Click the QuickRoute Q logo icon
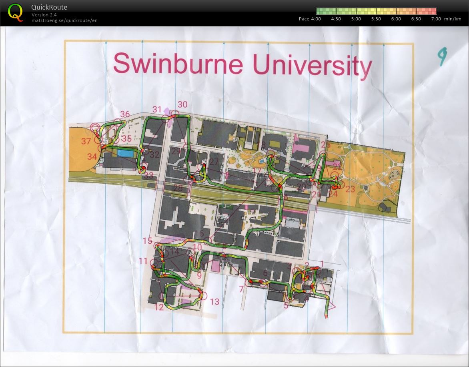 click(15, 12)
